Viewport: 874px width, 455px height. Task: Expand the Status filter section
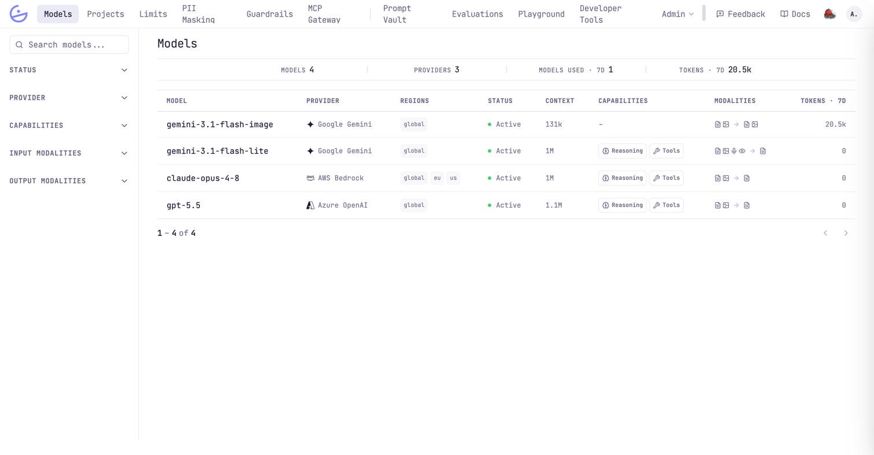point(69,70)
